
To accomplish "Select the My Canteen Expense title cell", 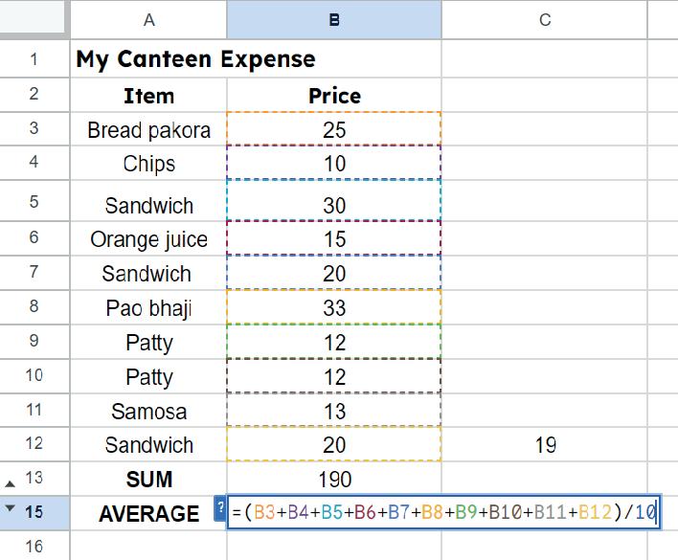I will coord(196,59).
